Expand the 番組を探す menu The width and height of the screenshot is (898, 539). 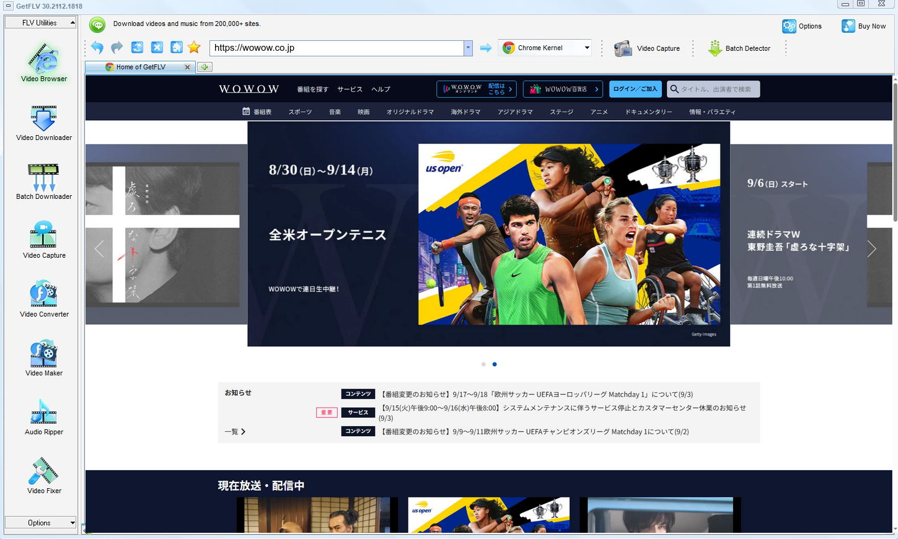312,89
